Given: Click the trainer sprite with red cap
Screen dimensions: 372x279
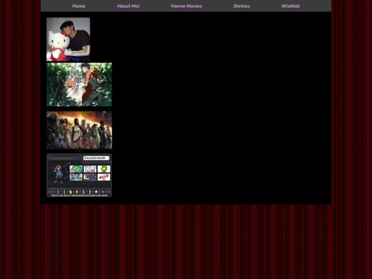Looking at the screenshot, I should 59,174.
